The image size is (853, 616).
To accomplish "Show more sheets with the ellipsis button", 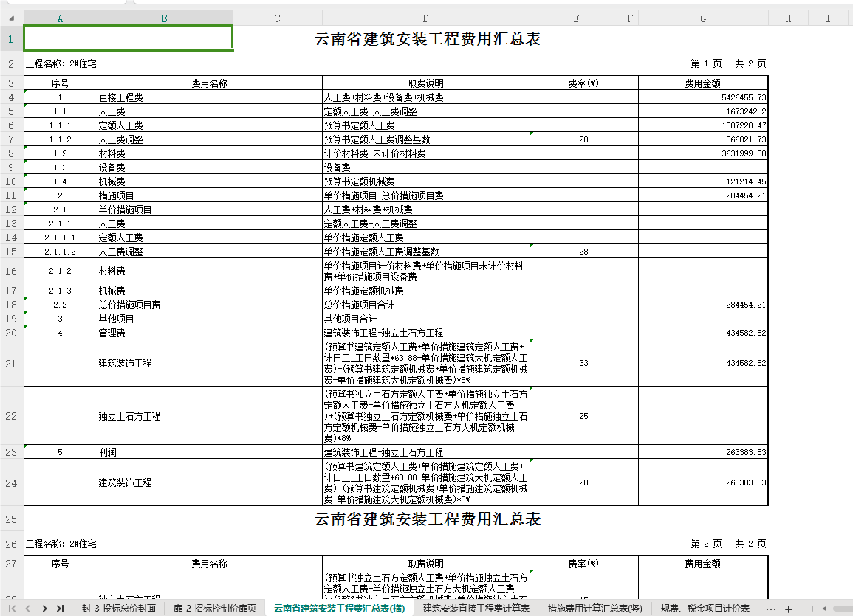I will pyautogui.click(x=770, y=609).
